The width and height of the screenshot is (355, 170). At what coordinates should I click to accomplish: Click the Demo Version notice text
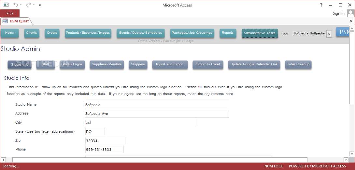pyautogui.click(x=166, y=41)
